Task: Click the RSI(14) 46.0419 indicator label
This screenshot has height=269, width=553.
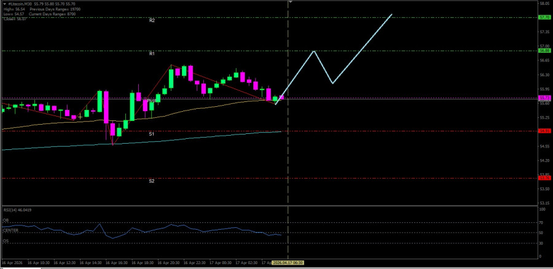Action: point(17,210)
